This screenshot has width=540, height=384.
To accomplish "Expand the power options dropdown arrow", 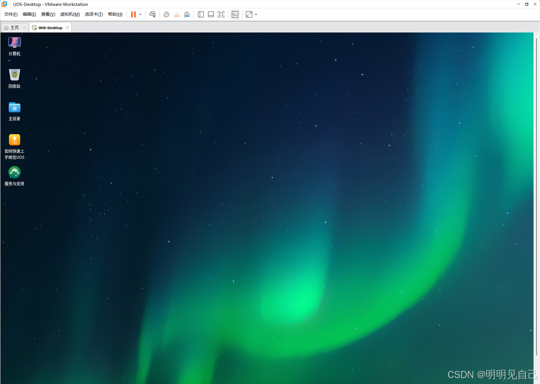I will [140, 14].
